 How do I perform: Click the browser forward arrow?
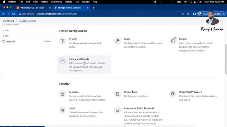9,14
